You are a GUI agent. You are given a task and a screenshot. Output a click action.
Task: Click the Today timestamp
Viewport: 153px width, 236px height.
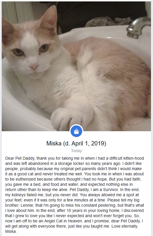pos(76,151)
